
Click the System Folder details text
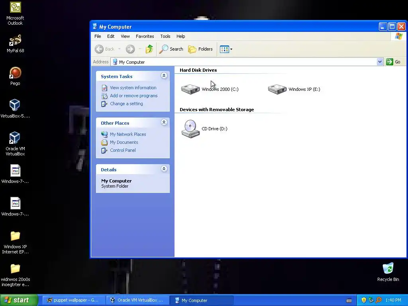click(x=115, y=186)
